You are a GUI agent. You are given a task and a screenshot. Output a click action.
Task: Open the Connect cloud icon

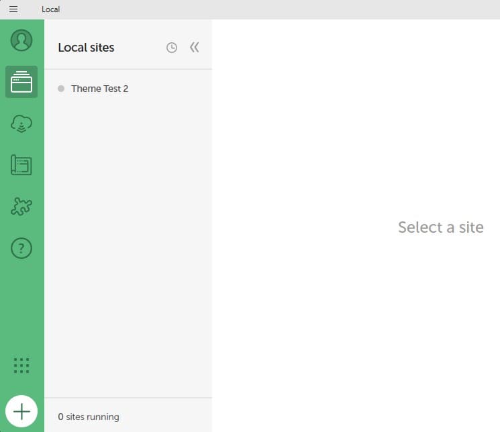tap(21, 123)
